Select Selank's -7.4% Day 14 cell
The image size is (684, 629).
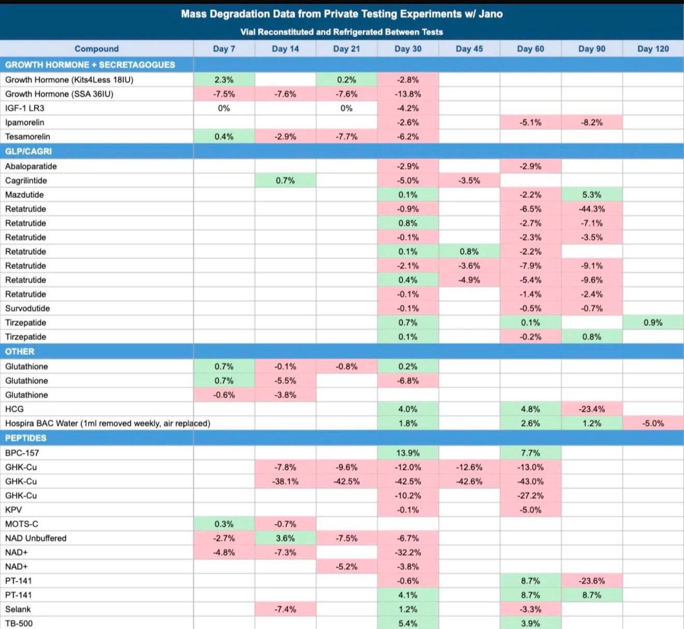pos(286,609)
